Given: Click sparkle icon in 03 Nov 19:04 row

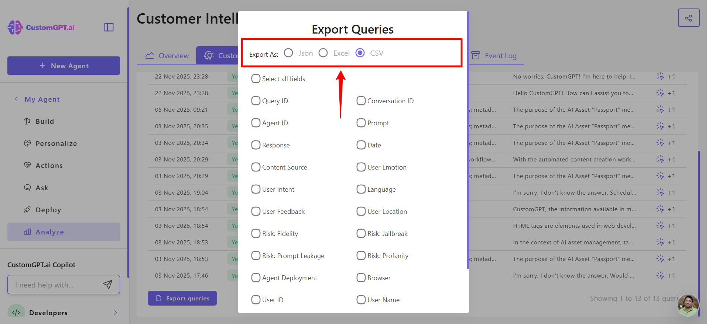Looking at the screenshot, I should pyautogui.click(x=660, y=192).
